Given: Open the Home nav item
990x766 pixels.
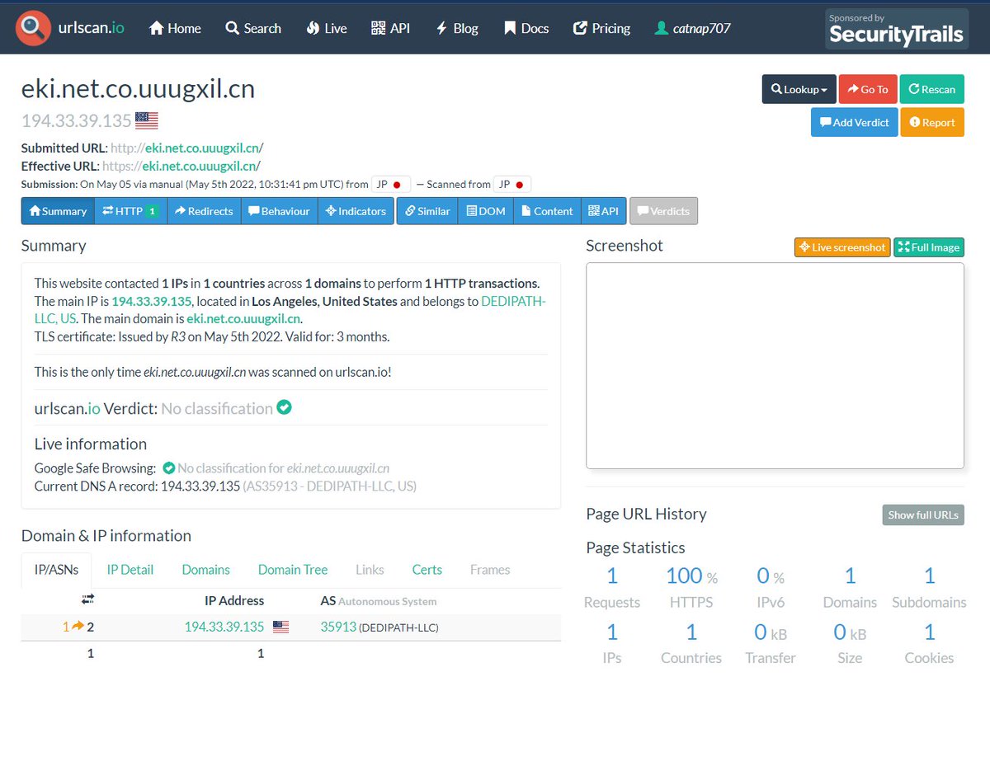Looking at the screenshot, I should (x=175, y=28).
